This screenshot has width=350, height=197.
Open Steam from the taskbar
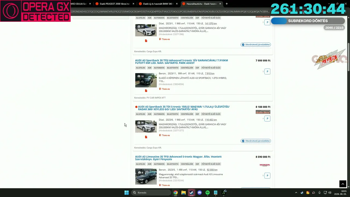pyautogui.click(x=191, y=193)
